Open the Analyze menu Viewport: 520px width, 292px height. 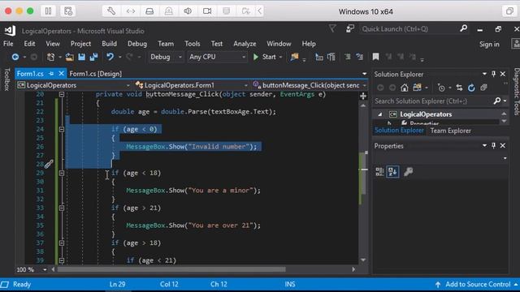pyautogui.click(x=245, y=44)
